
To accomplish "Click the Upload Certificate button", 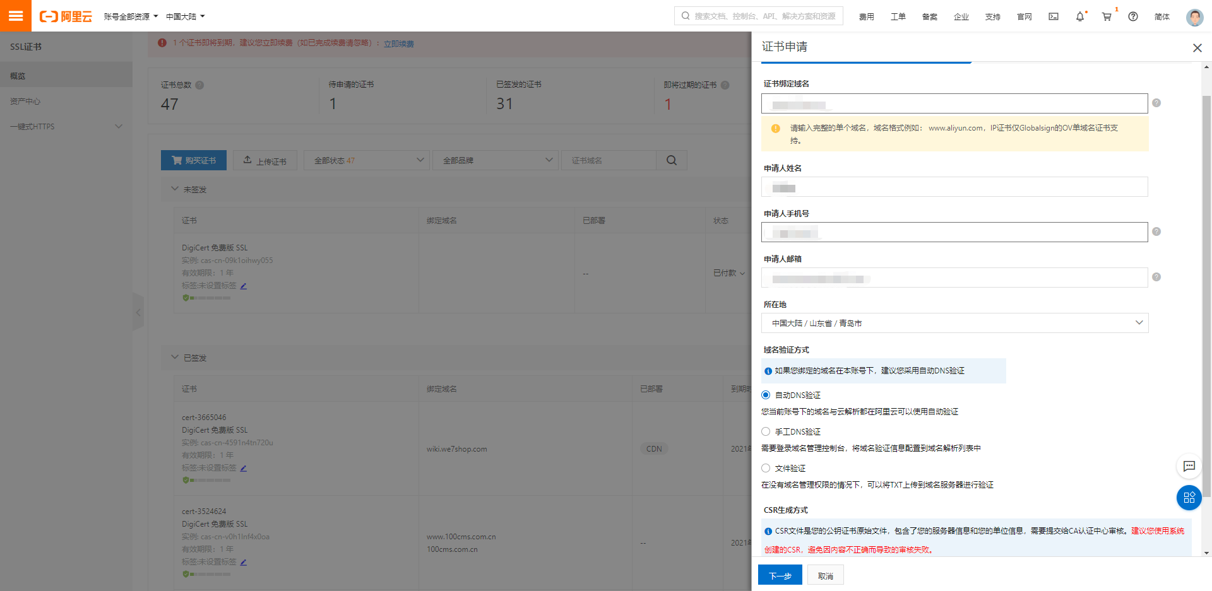I will (265, 160).
